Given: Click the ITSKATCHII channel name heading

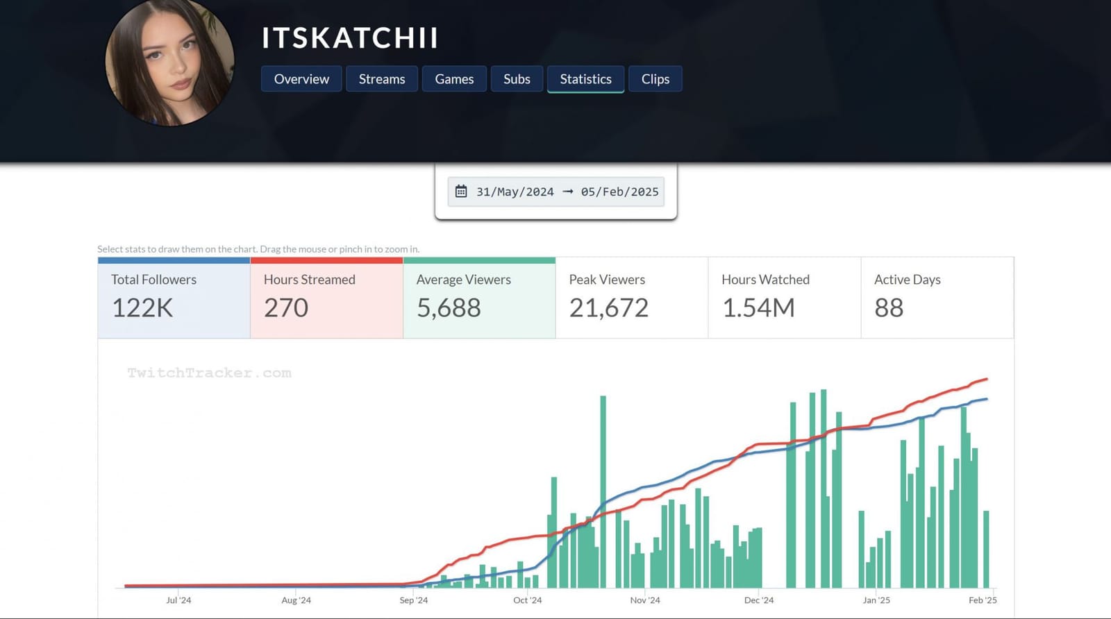Looking at the screenshot, I should click(x=349, y=38).
